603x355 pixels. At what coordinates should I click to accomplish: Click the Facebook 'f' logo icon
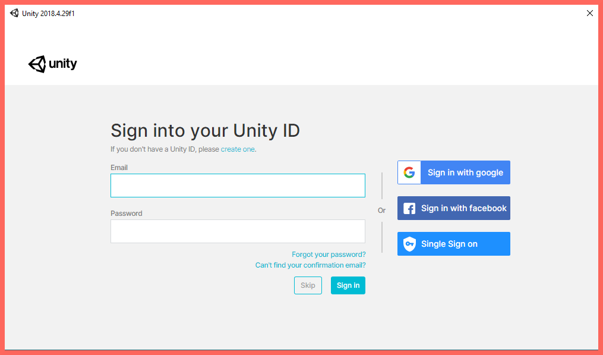click(x=409, y=208)
